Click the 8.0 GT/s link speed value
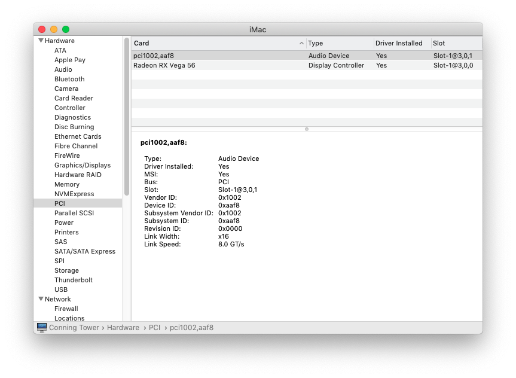Screen dimensions: 516x378 231,244
